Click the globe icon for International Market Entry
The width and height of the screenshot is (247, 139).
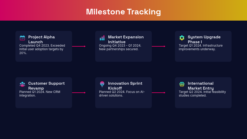coord(182,84)
